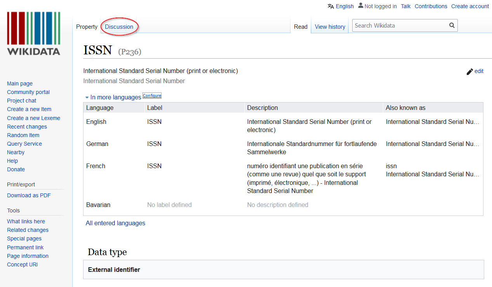This screenshot has width=492, height=287.
Task: Click Bavarian 'No label defined' cell
Action: point(169,205)
